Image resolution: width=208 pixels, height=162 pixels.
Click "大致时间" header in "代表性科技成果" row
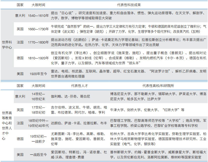[x=38, y=5]
